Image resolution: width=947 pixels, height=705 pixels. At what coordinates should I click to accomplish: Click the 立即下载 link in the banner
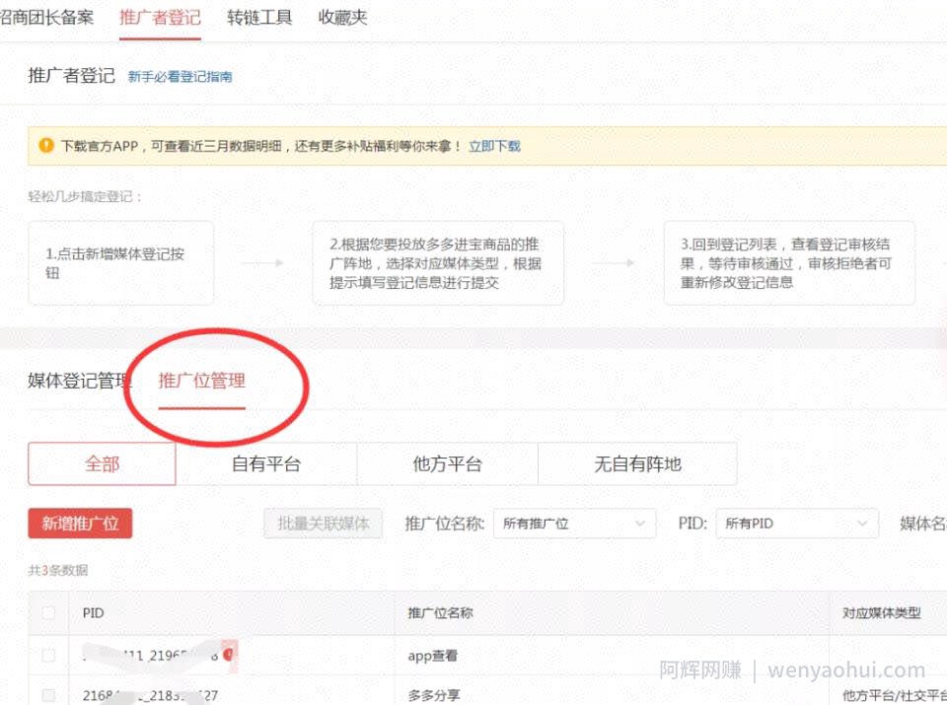494,146
